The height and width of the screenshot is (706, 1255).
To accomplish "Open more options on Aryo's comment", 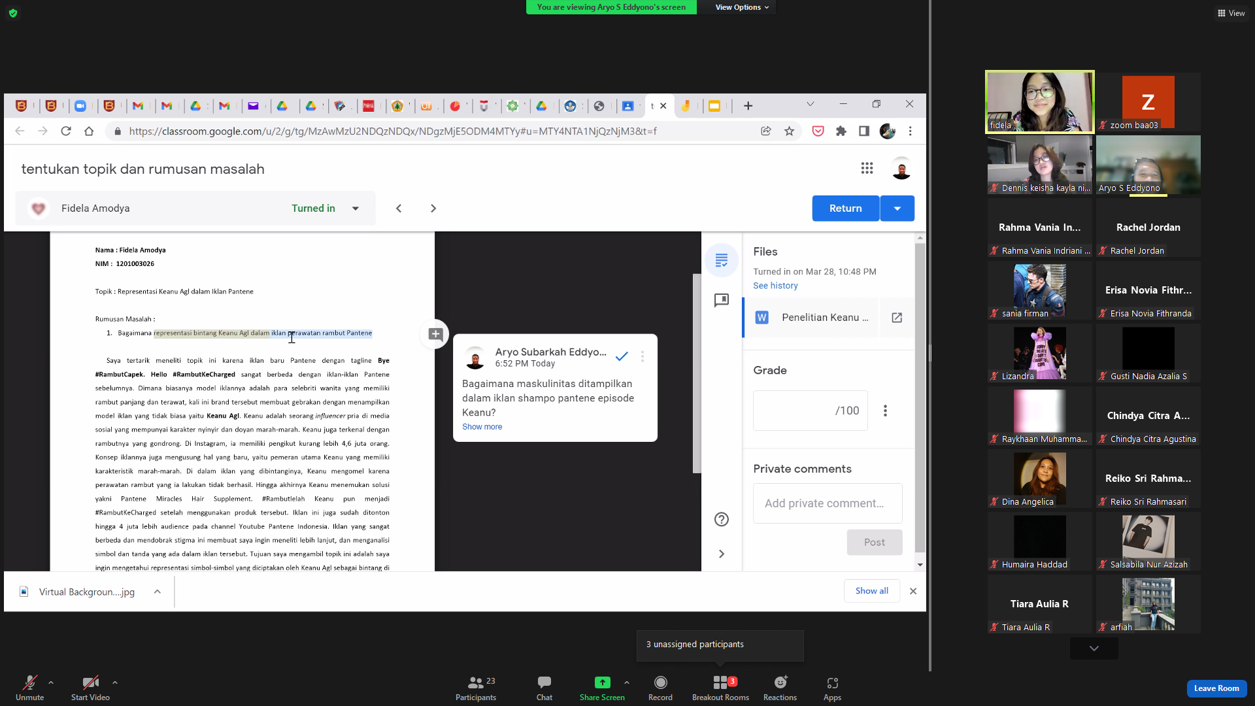I will [643, 356].
